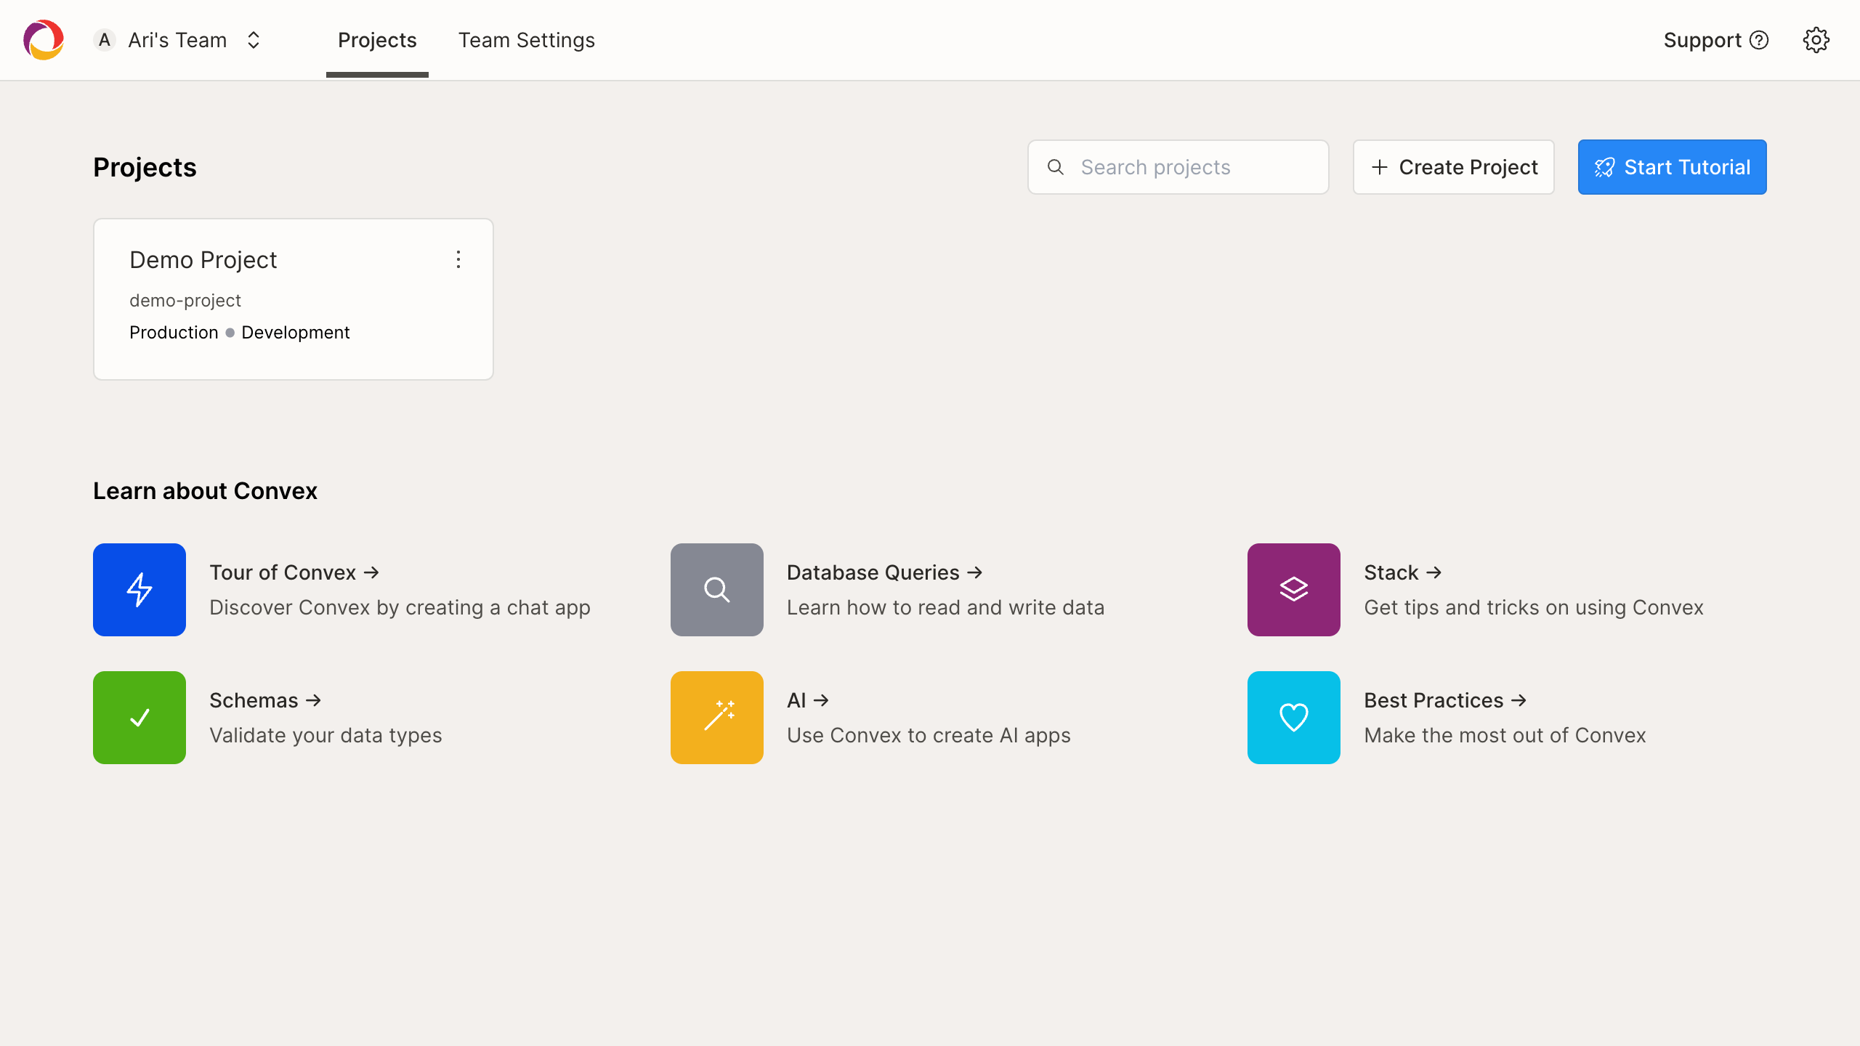Image resolution: width=1860 pixels, height=1046 pixels.
Task: Click the arrow beside Database Queries
Action: tap(975, 572)
